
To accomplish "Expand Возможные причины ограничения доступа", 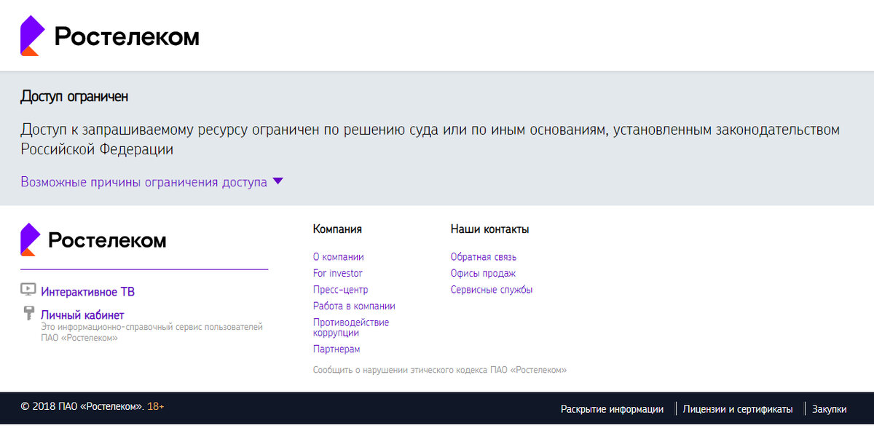I will pyautogui.click(x=151, y=182).
